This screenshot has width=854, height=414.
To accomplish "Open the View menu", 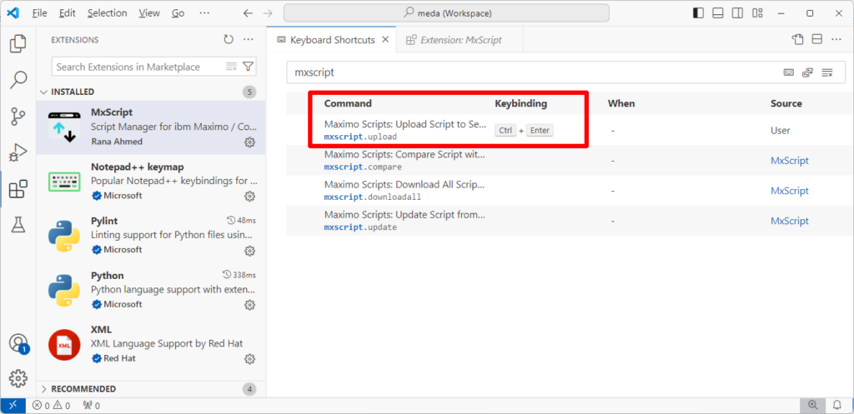I will coord(149,13).
